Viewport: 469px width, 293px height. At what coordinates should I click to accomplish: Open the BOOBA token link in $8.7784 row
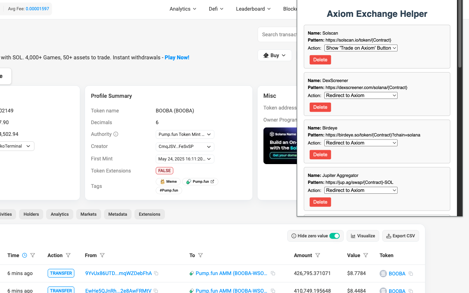click(x=397, y=274)
